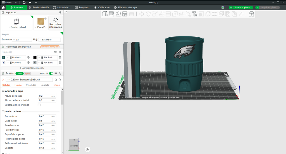Click the search process settings magnifier icon
Viewport: 286px width, 154px height.
pyautogui.click(x=60, y=80)
